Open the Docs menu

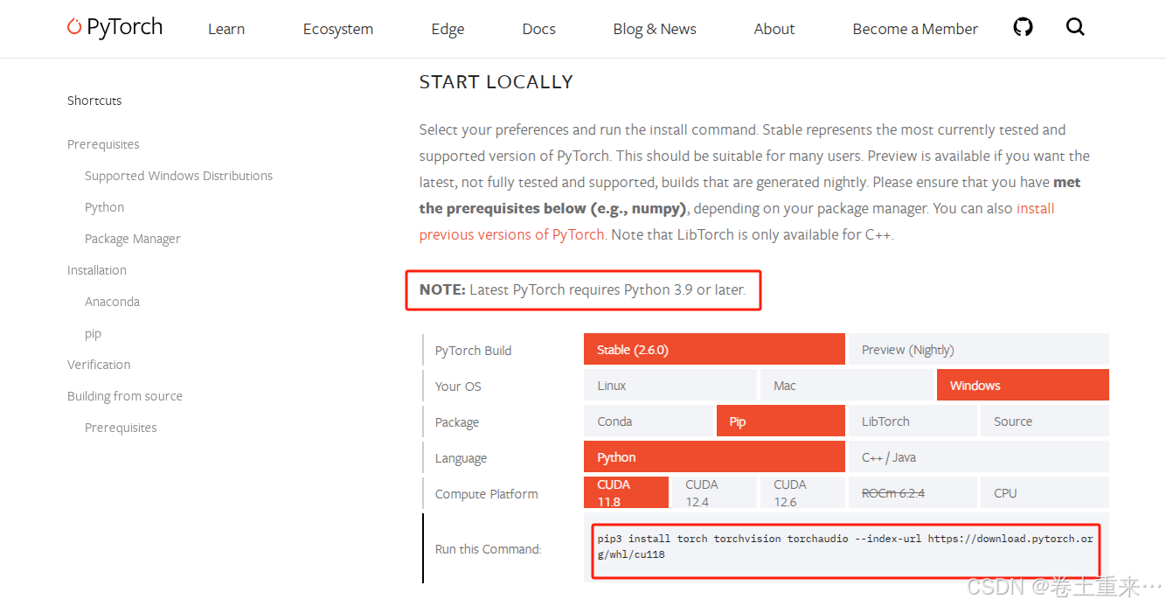click(539, 29)
